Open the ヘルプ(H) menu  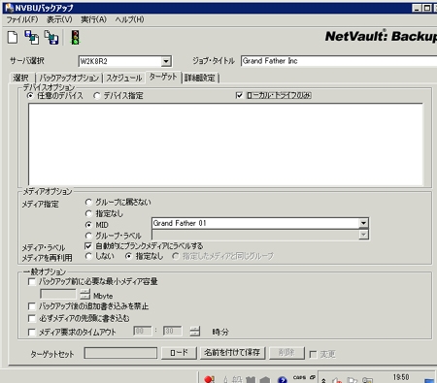click(129, 19)
